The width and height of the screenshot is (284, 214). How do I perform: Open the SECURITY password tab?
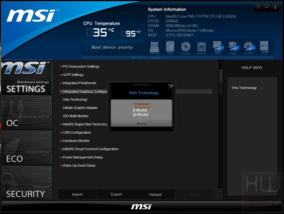(x=27, y=183)
